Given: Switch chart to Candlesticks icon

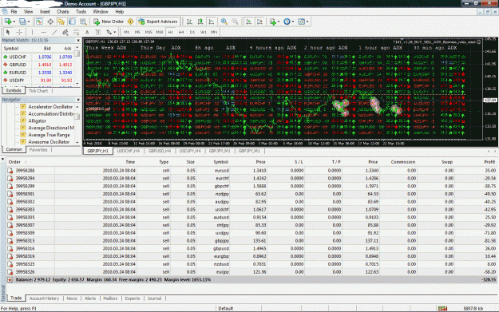Looking at the screenshot, I should point(200,22).
